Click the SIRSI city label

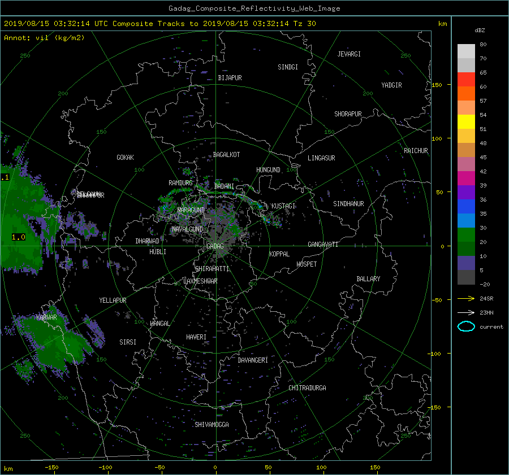click(x=128, y=342)
